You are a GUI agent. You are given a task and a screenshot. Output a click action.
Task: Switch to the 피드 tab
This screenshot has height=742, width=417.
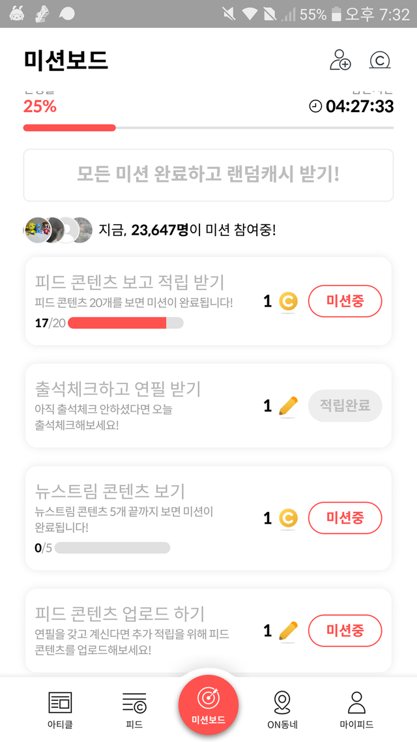click(x=134, y=709)
